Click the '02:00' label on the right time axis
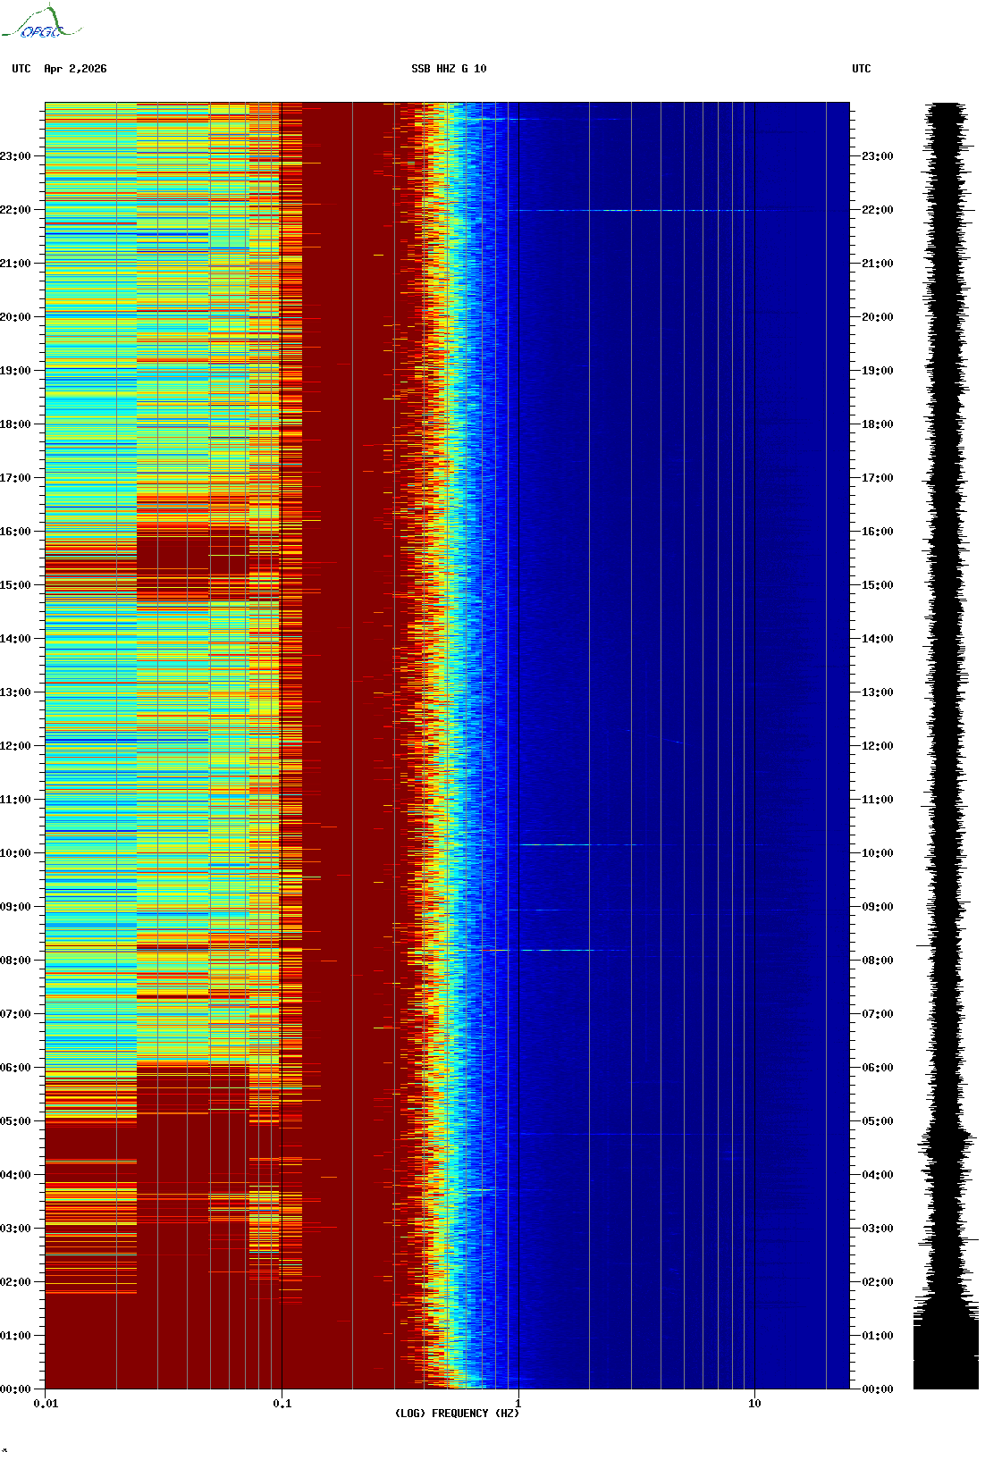Screen dimensions: 985x1460 coord(878,1282)
